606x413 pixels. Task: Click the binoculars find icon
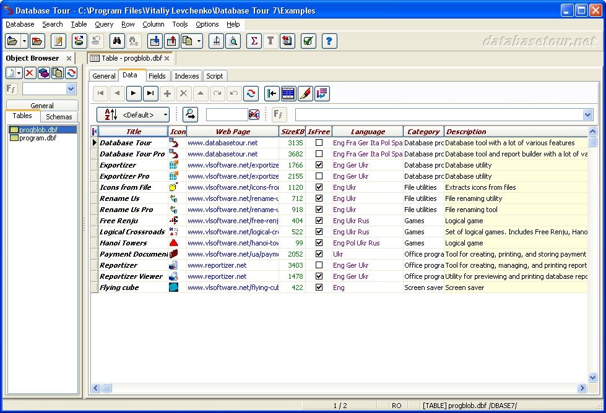click(x=117, y=41)
